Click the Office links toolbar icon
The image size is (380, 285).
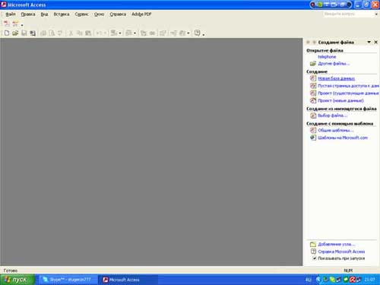pyautogui.click(x=114, y=33)
